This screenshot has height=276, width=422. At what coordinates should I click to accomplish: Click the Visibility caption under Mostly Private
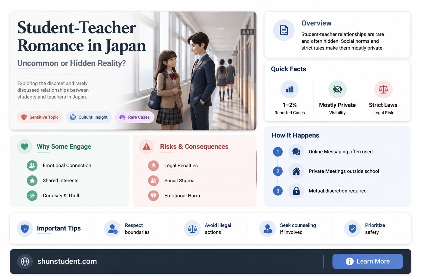(337, 113)
